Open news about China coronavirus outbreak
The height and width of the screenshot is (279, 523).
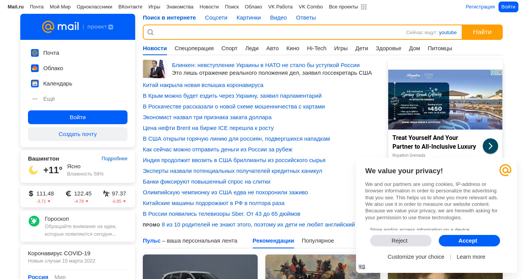(203, 85)
